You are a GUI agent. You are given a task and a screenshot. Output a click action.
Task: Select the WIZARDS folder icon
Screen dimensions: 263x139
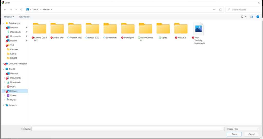pyautogui.click(x=181, y=28)
